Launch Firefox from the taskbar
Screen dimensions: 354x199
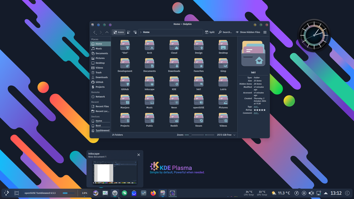pyautogui.click(x=153, y=193)
